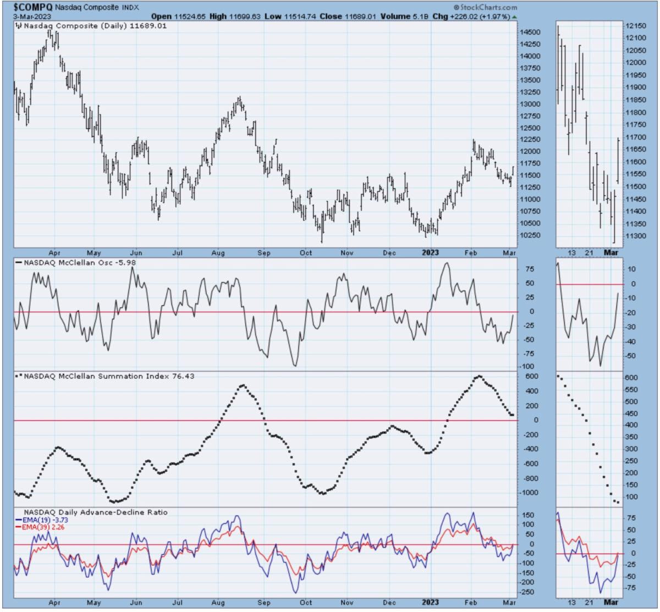The height and width of the screenshot is (612, 660).
Task: Click the bar-style marker before 'Nasdaq Composite (Daily)'
Action: pyautogui.click(x=18, y=25)
